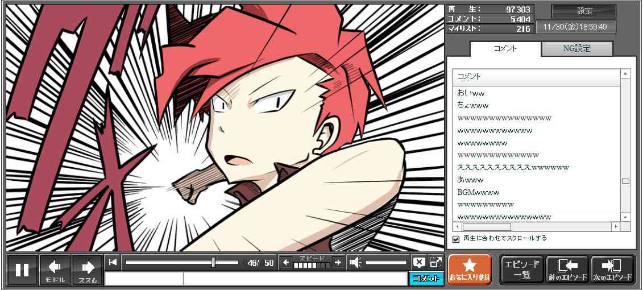Image resolution: width=643 pixels, height=290 pixels.
Task: Select the コメント tab
Action: [505, 49]
